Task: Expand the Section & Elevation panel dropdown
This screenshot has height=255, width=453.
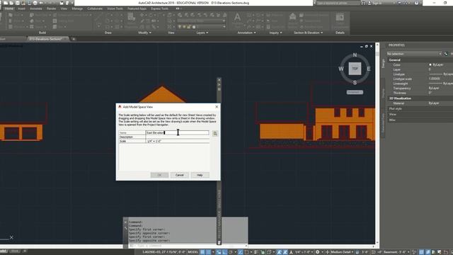Action: (309, 33)
